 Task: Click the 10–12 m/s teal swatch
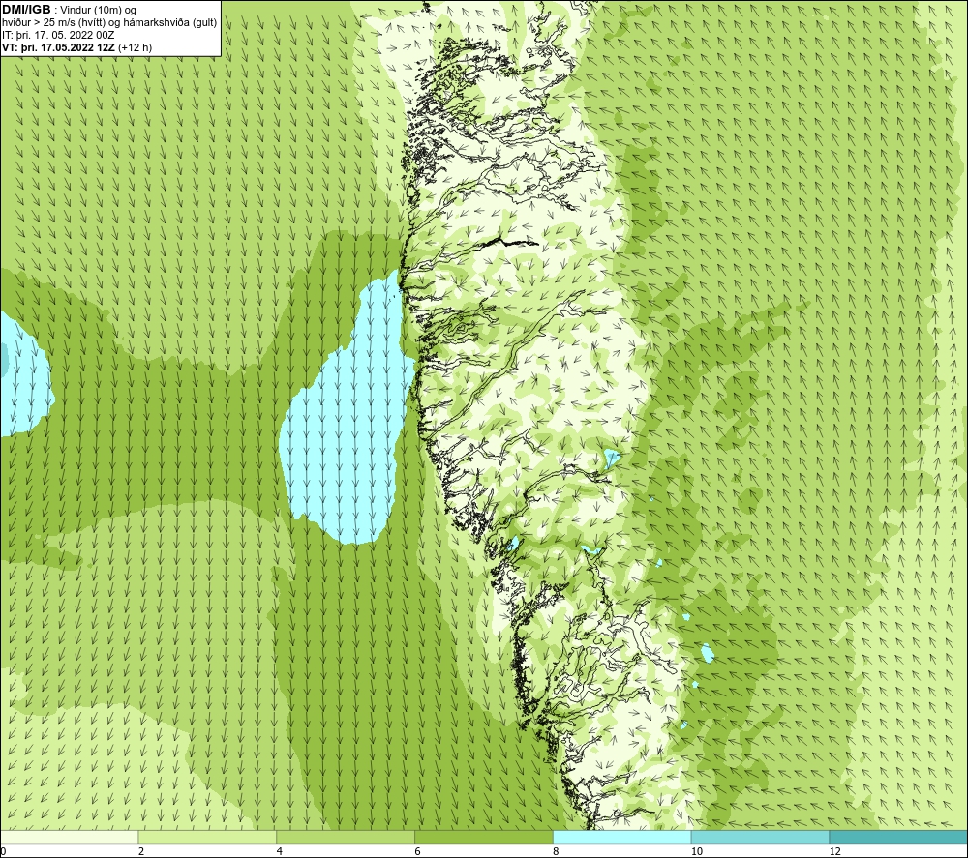click(x=761, y=837)
